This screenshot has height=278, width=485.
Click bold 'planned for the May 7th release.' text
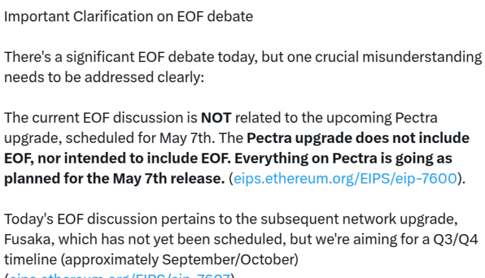tap(114, 179)
